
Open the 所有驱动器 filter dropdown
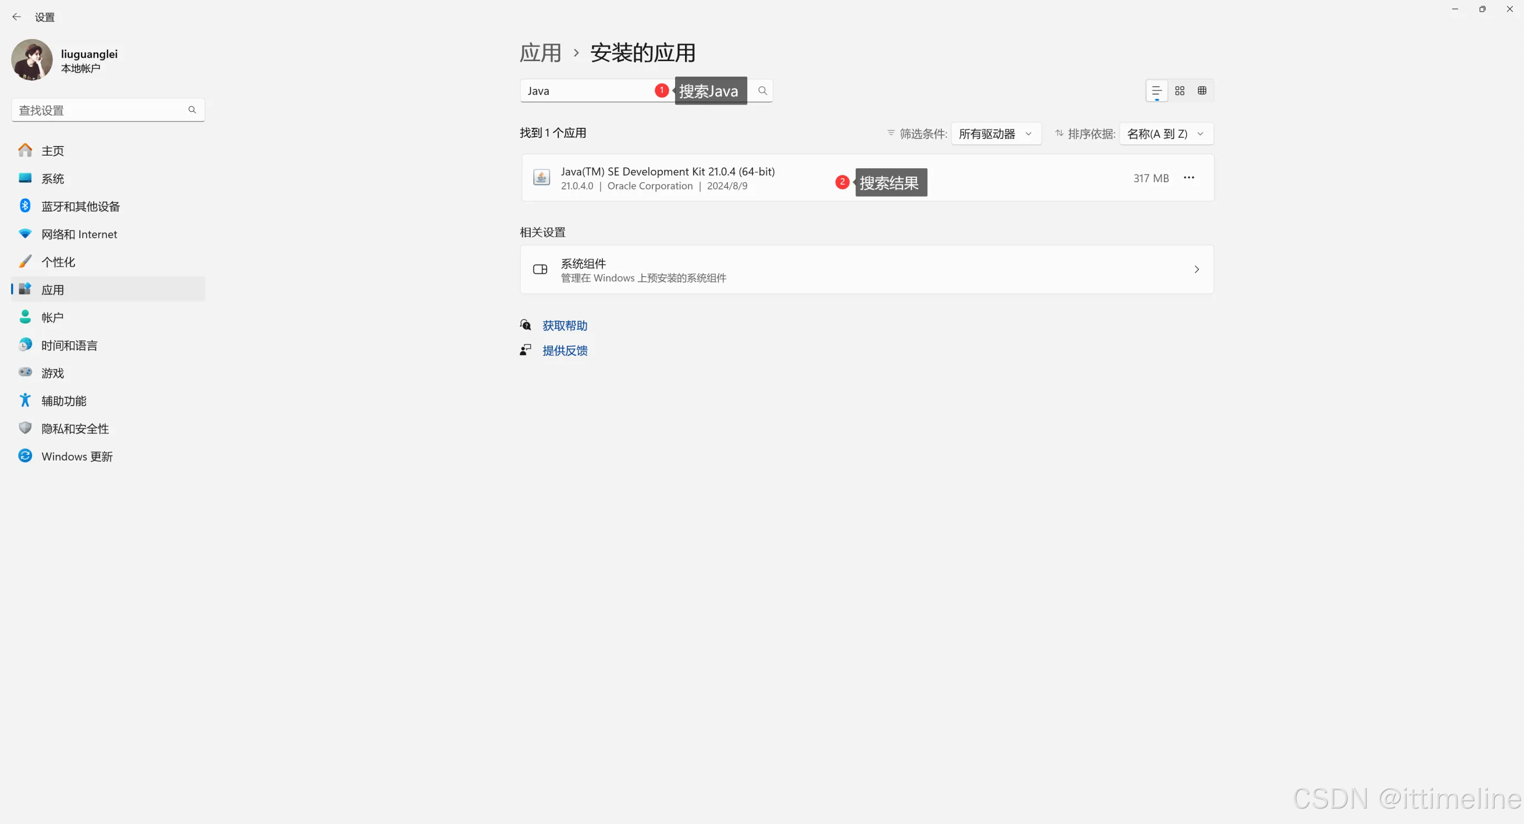996,134
